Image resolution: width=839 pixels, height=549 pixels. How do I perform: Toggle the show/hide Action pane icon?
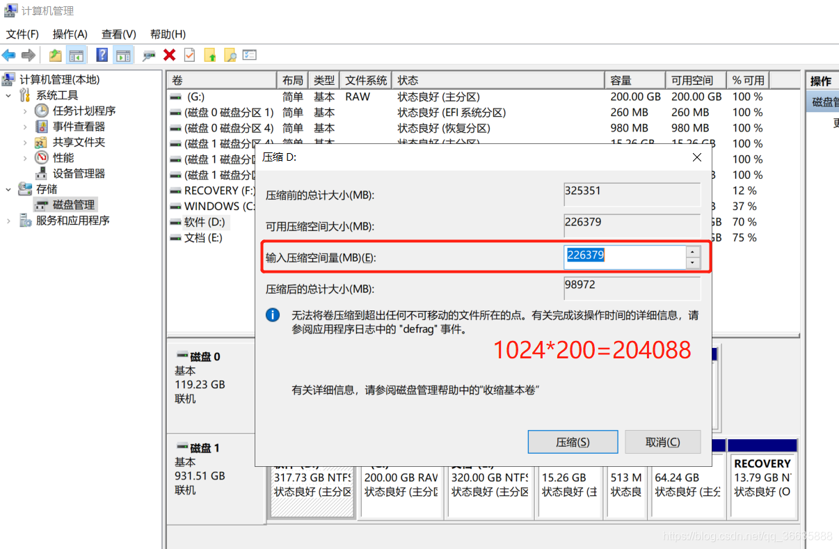[x=123, y=55]
